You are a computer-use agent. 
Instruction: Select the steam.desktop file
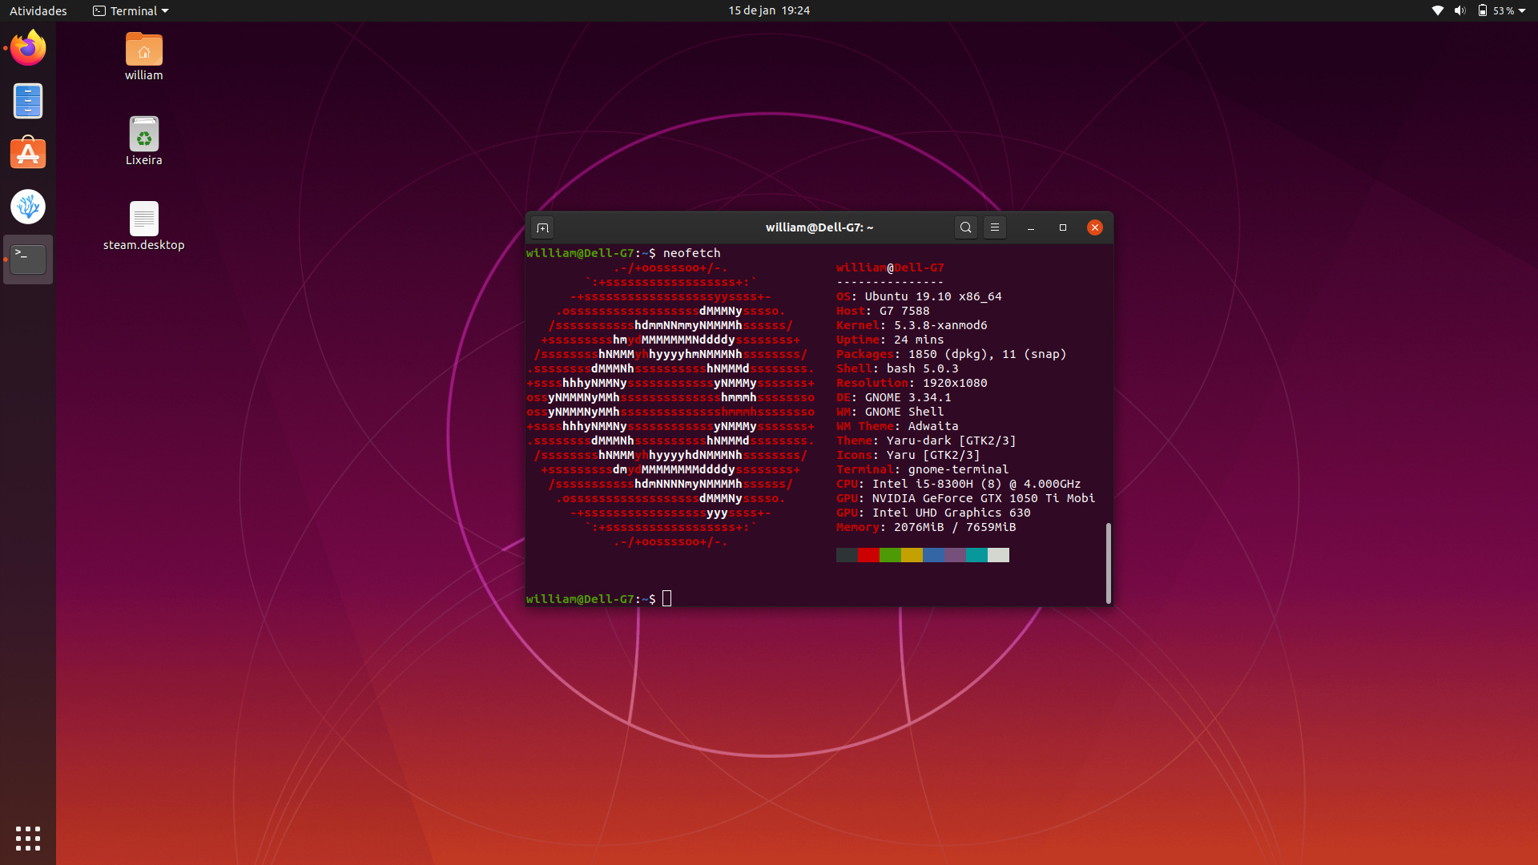tap(144, 219)
